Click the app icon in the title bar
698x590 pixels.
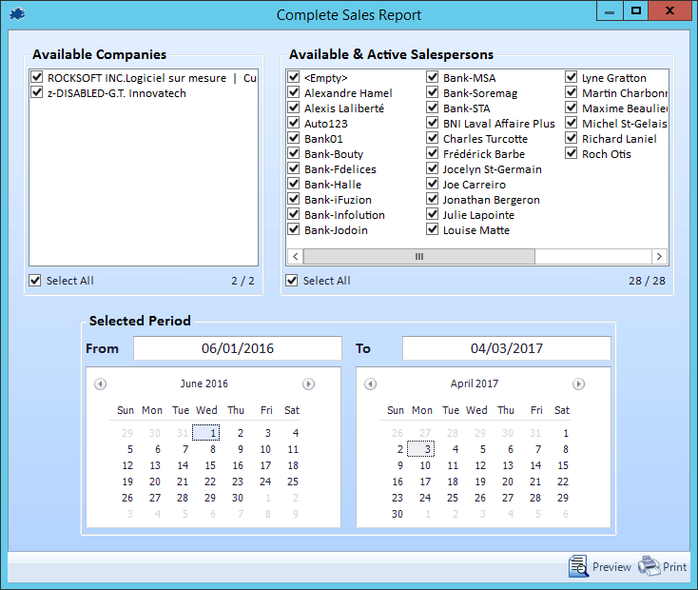[16, 14]
